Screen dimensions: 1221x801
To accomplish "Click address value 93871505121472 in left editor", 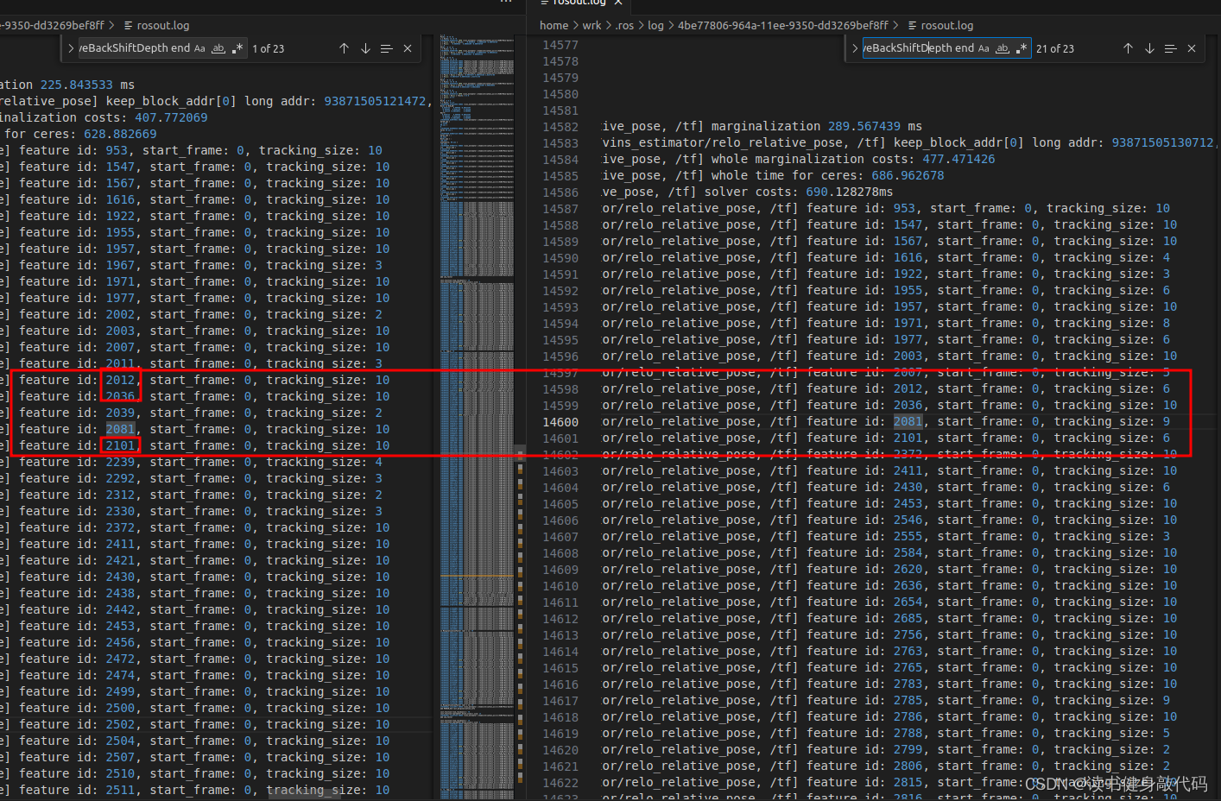I will (375, 101).
